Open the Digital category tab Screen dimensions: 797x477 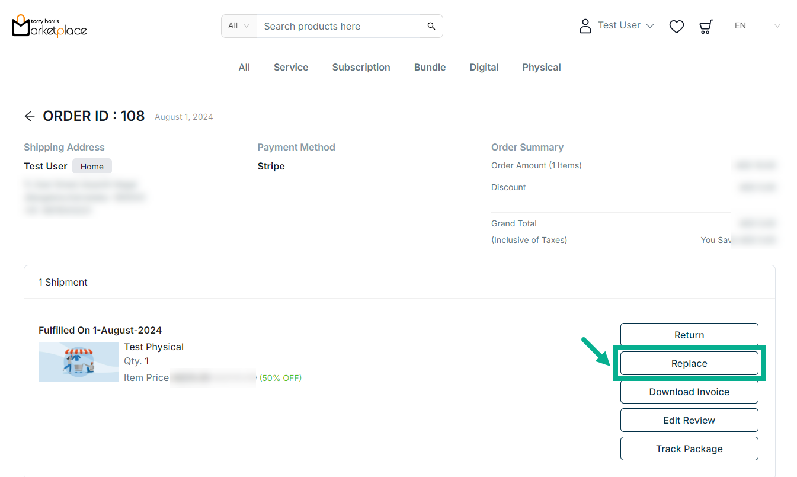[x=484, y=67]
